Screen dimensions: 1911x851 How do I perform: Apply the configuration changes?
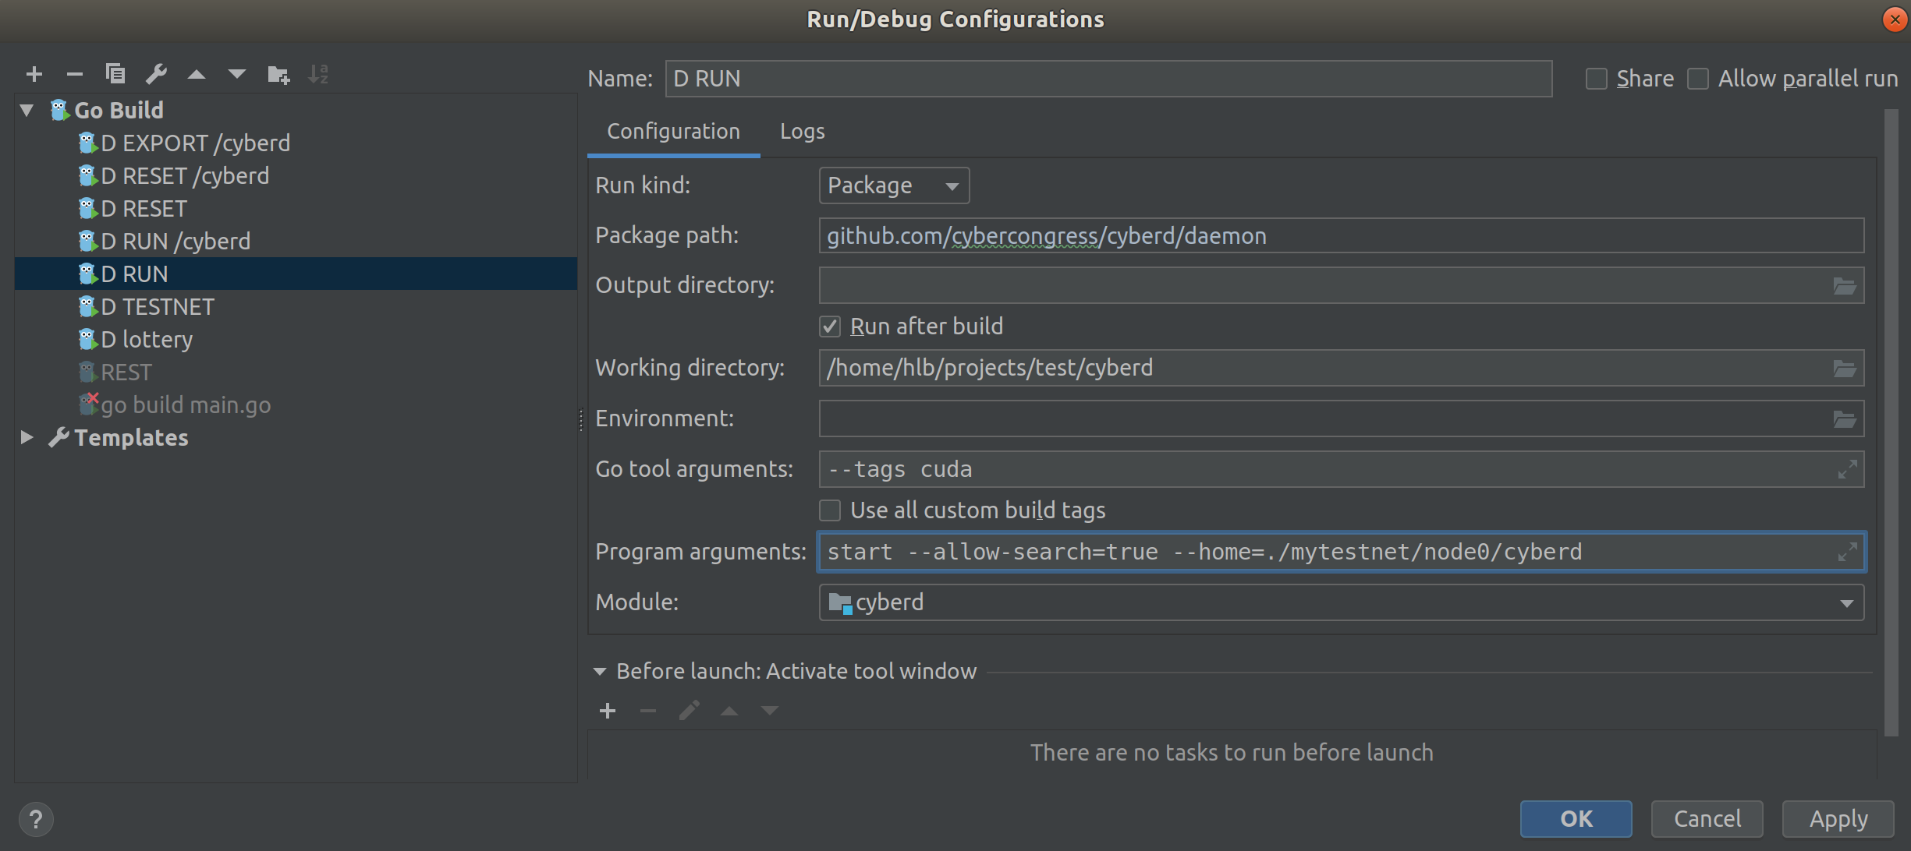(x=1837, y=818)
